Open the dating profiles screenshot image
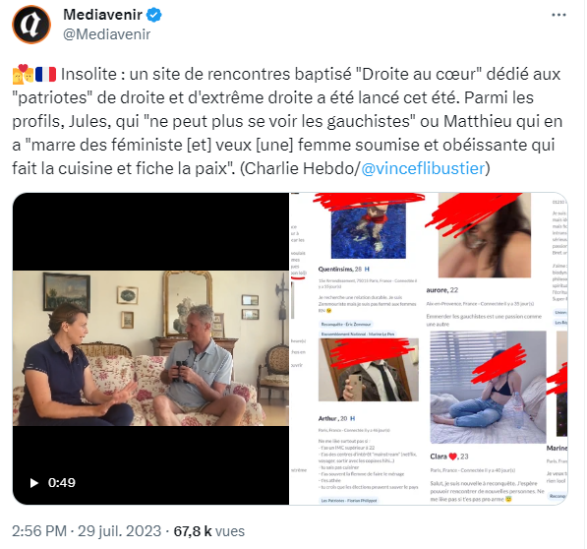 click(x=429, y=348)
